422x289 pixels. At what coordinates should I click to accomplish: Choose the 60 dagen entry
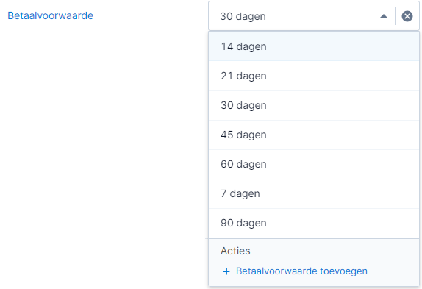tap(314, 164)
